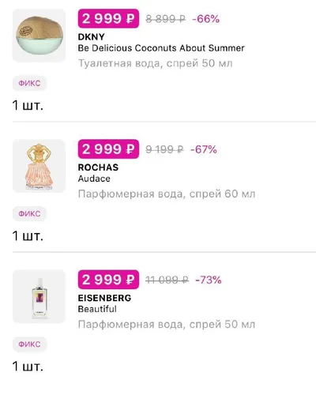Click the crossed-out 11 099 ₽ old price
The height and width of the screenshot is (395, 316).
167,280
